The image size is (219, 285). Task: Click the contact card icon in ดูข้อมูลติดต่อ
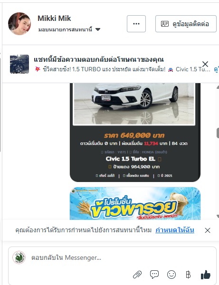pyautogui.click(x=165, y=24)
